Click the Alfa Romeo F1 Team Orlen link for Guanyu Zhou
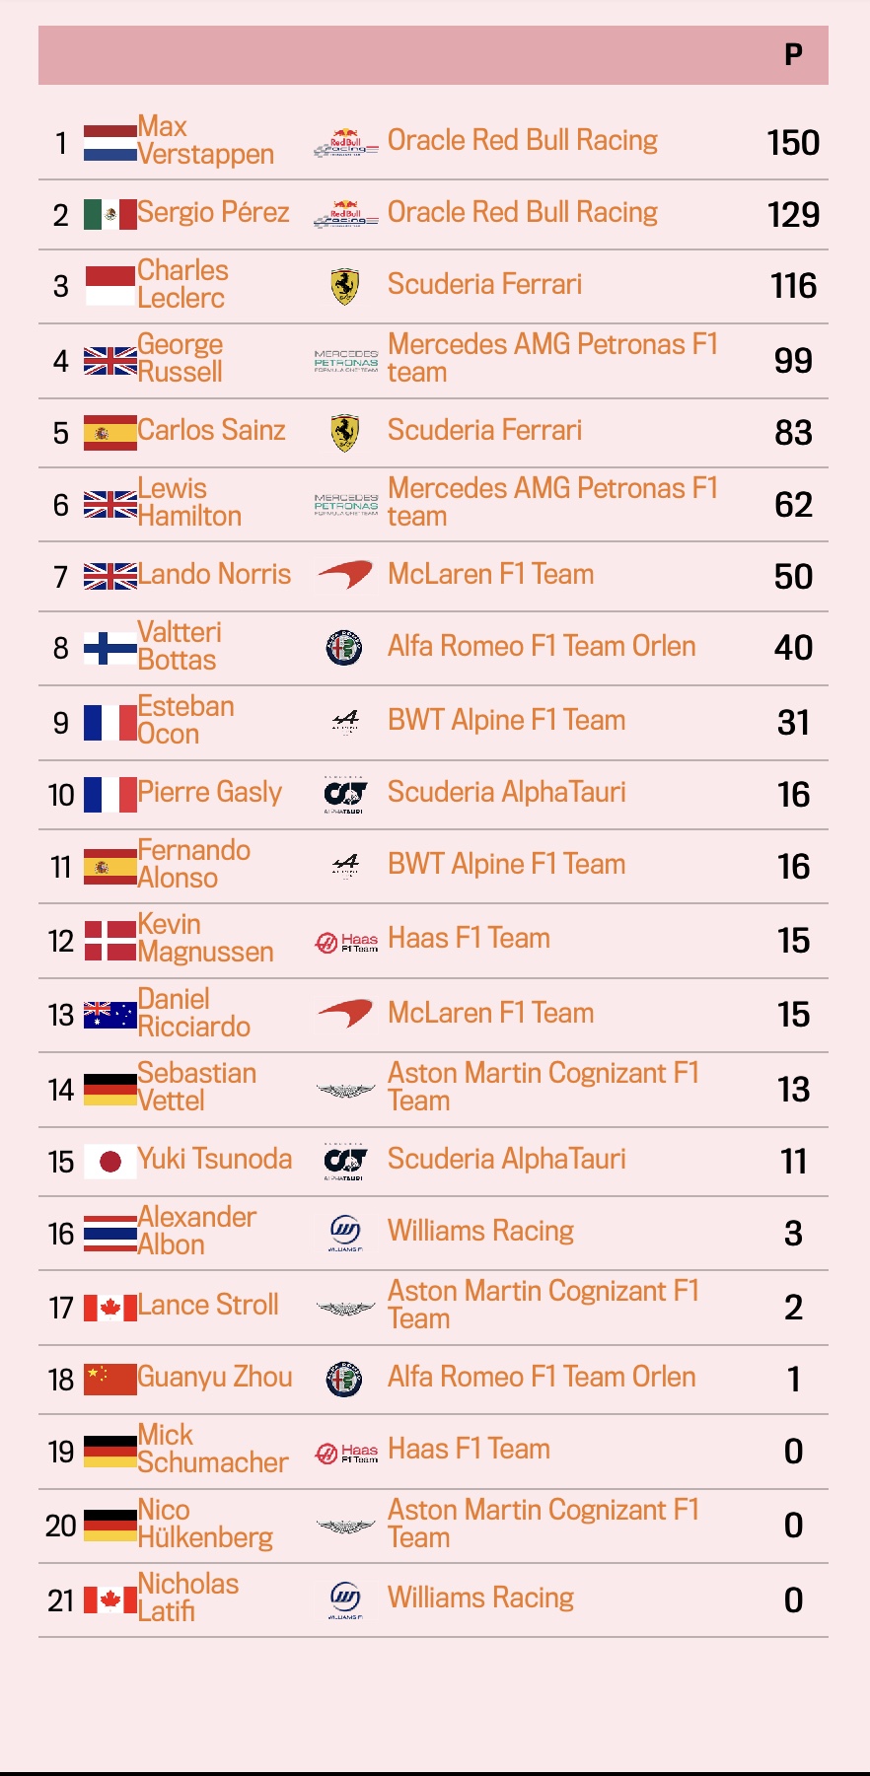The width and height of the screenshot is (870, 1776). pos(542,1377)
